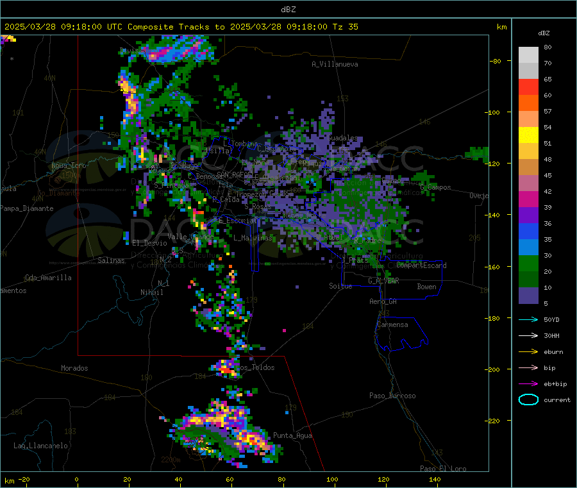Screen dimensions: 577x488
Task: Click the 'L_Malvinas' map label
Action: tap(253, 238)
